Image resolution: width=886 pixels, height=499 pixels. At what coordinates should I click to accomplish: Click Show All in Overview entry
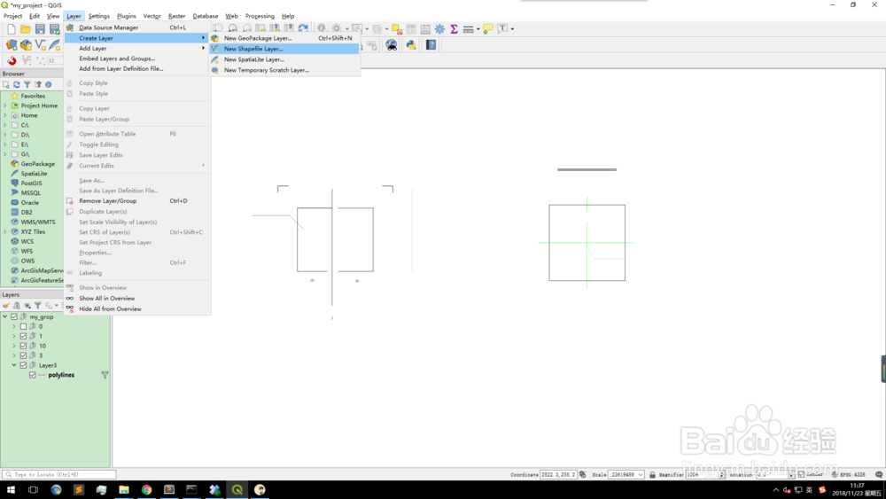pos(136,299)
